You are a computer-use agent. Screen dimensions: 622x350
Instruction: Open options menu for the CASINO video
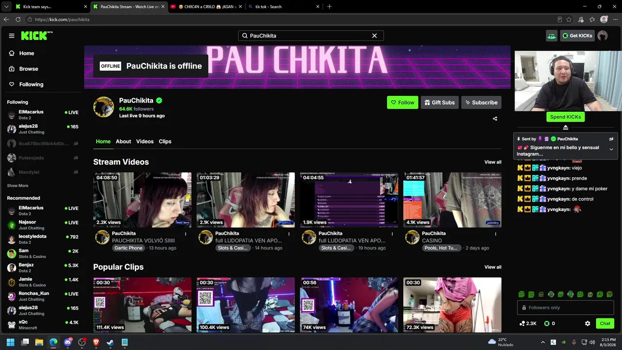(x=496, y=234)
